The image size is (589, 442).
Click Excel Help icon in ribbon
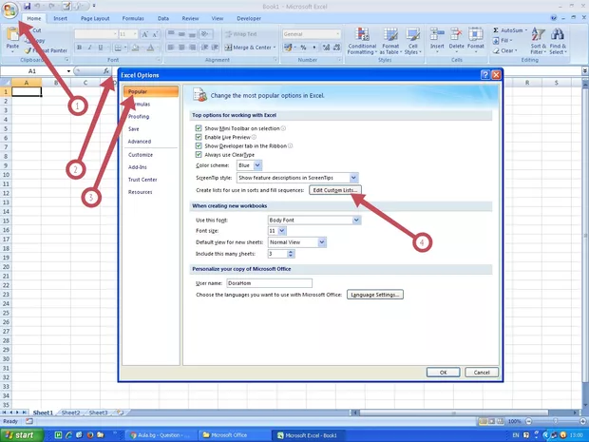[553, 18]
